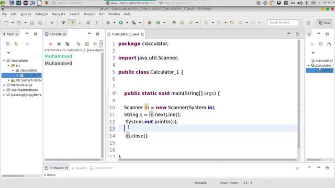
Task: Click the Last Edit Location icon
Action: pos(232,22)
